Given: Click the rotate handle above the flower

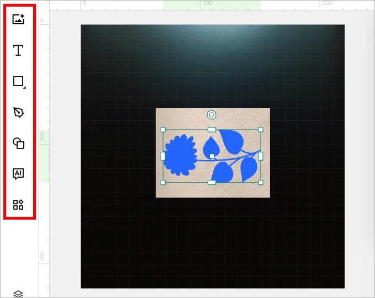Looking at the screenshot, I should [x=212, y=115].
